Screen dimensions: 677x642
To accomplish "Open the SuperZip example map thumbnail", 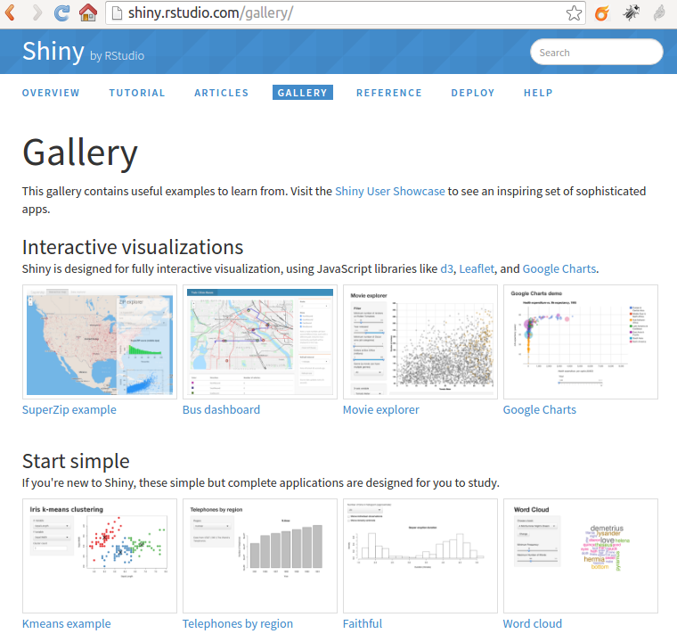I will click(x=99, y=342).
